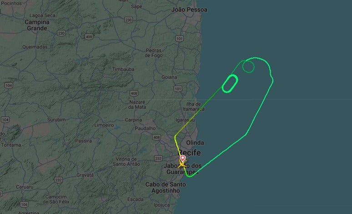Select the Cabo de Santo Agostinho label
The image size is (352, 214).
[x=166, y=188]
